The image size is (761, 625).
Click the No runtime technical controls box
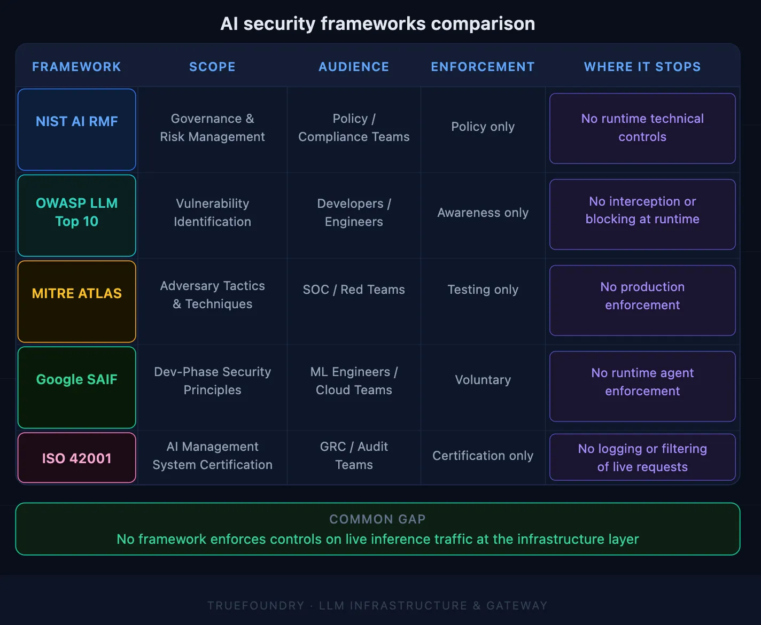(642, 128)
